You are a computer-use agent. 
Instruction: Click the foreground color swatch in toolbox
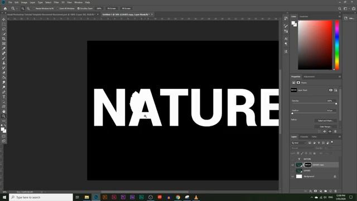pos(2,130)
